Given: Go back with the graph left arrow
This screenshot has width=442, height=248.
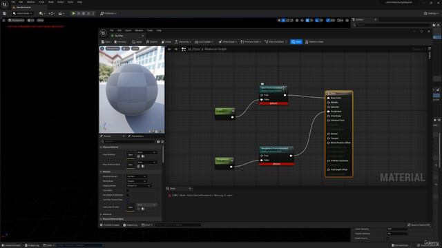Looking at the screenshot, I should [x=169, y=49].
